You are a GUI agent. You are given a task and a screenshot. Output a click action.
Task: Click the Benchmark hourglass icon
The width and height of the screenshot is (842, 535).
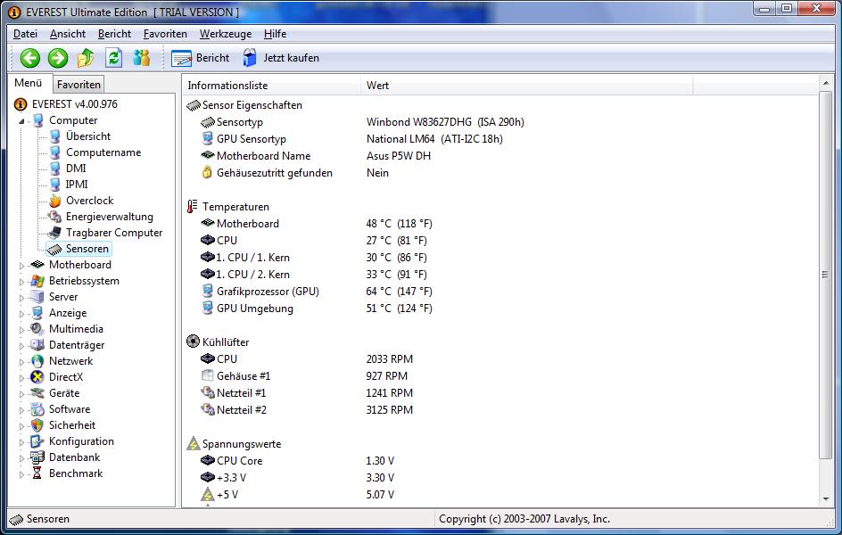[37, 473]
